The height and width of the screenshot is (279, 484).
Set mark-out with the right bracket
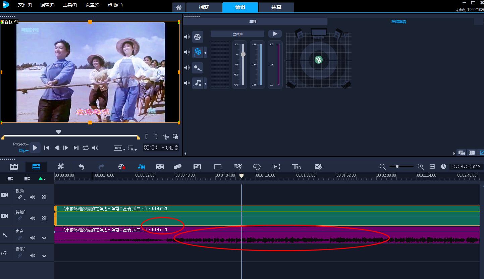[156, 136]
